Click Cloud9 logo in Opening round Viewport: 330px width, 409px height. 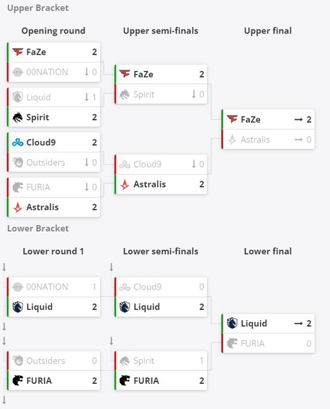coord(17,142)
